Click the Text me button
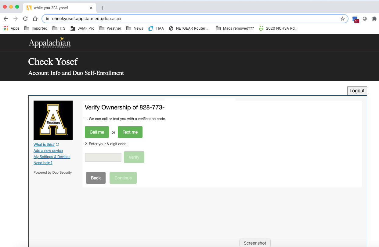 pyautogui.click(x=130, y=132)
